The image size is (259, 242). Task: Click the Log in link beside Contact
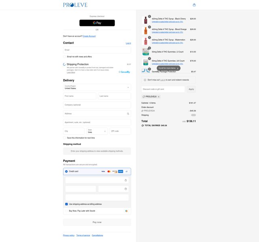tap(128, 43)
